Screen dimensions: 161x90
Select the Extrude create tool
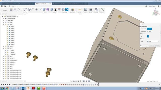pyautogui.click(x=44, y=9)
